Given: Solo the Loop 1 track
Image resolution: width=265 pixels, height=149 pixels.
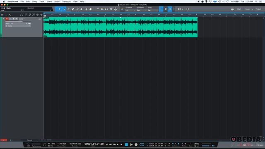Looking at the screenshot, I should tap(10, 19).
